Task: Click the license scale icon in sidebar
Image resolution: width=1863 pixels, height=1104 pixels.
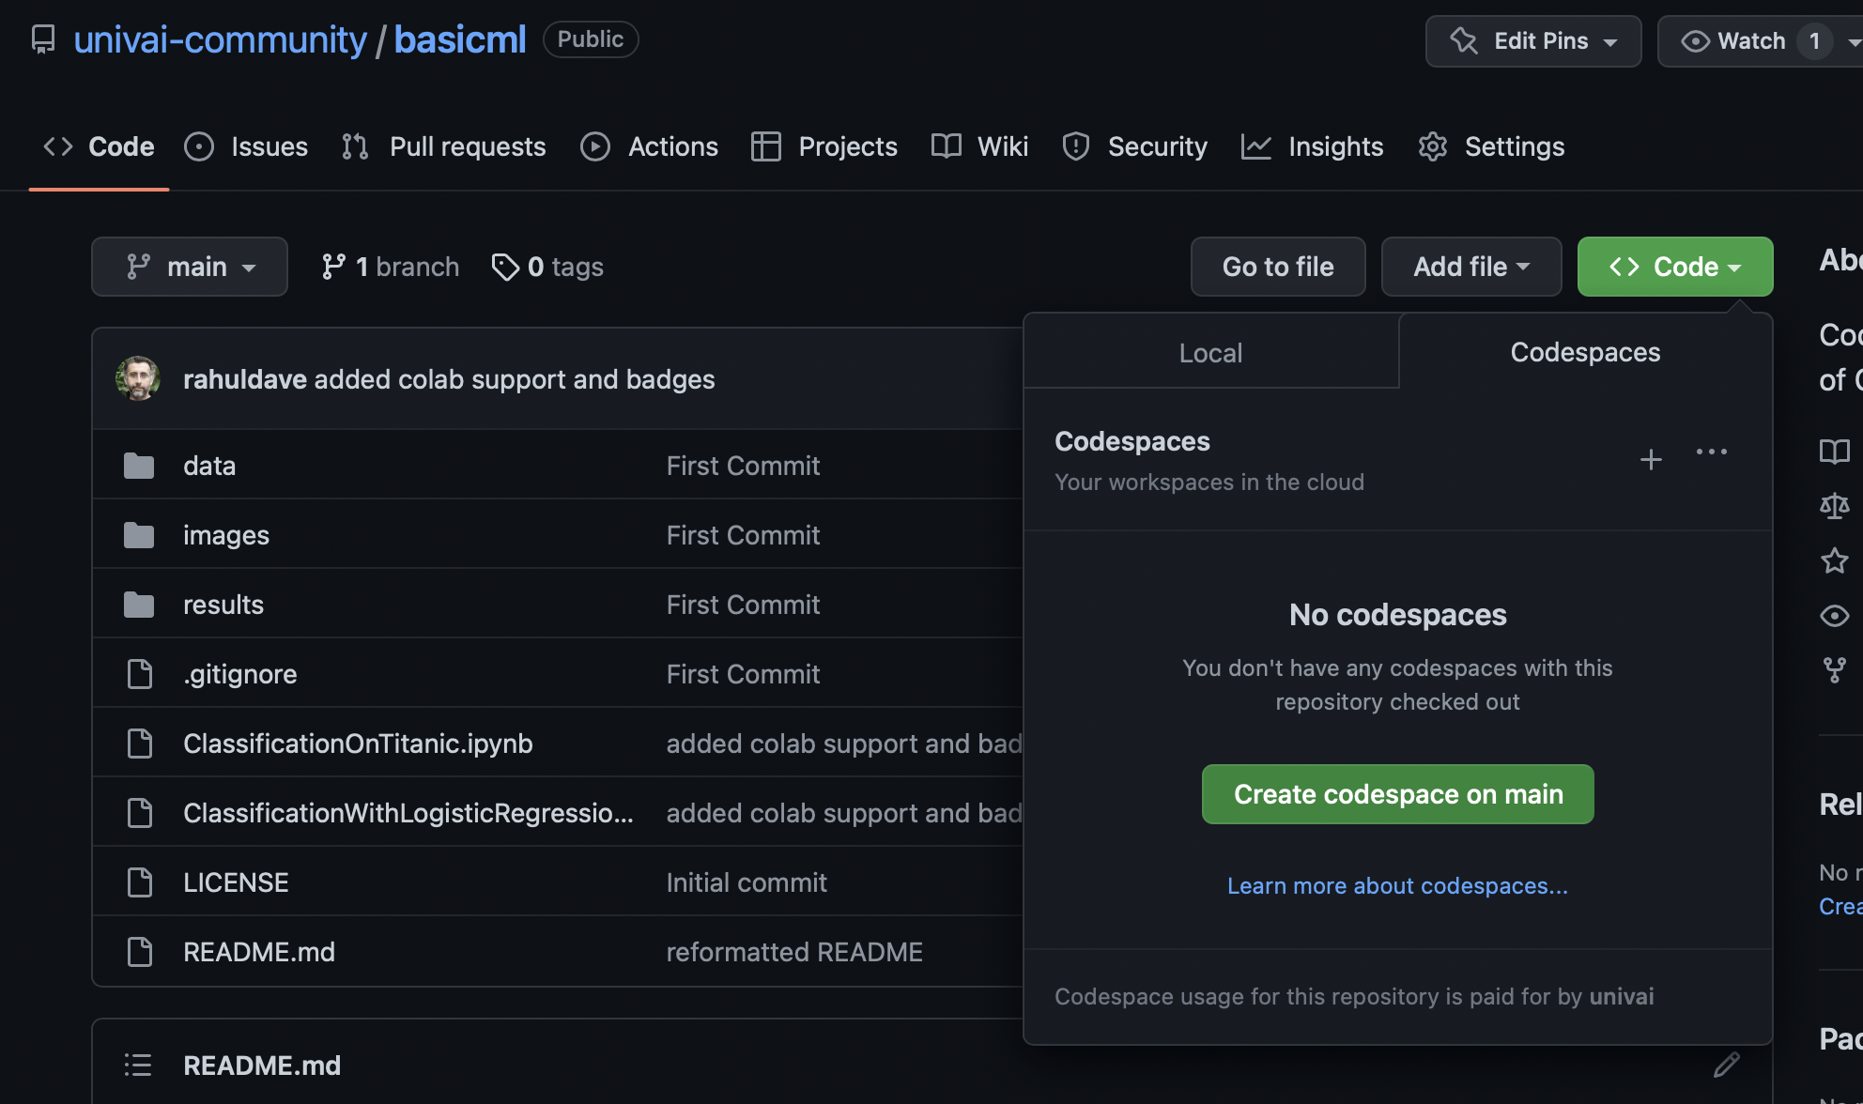Action: pos(1834,506)
